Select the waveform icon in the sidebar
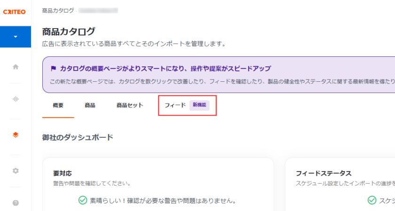Screen dimensions: 395x211 click(x=16, y=99)
